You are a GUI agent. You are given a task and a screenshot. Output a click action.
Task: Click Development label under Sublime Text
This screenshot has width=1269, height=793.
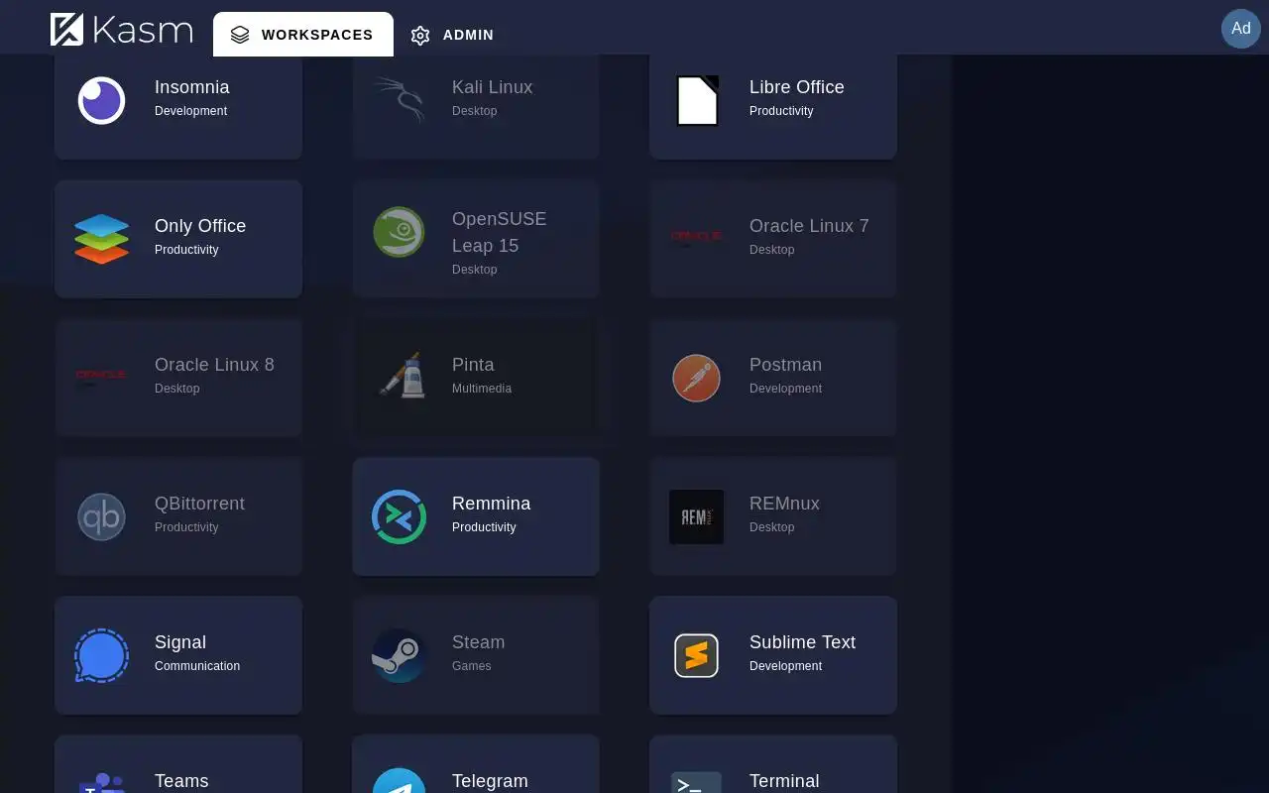[786, 666]
